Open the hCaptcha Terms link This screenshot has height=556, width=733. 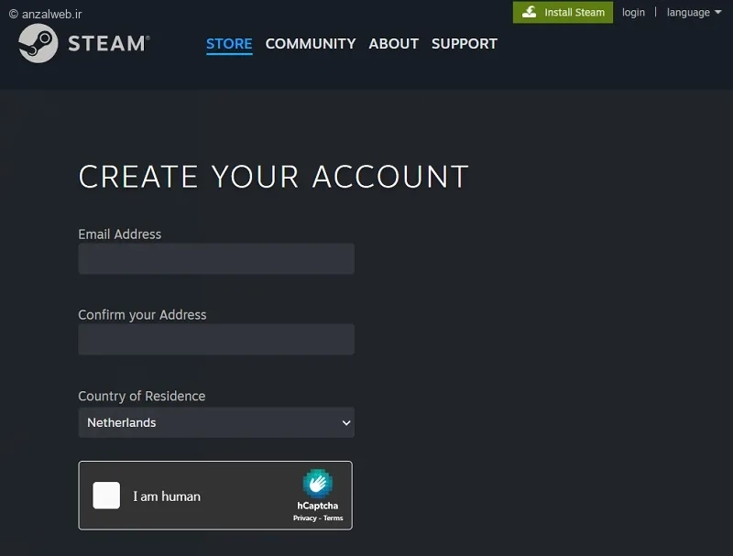click(x=333, y=518)
